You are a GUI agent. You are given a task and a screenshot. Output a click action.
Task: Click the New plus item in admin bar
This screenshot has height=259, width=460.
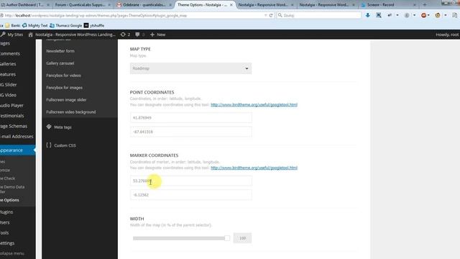click(158, 35)
